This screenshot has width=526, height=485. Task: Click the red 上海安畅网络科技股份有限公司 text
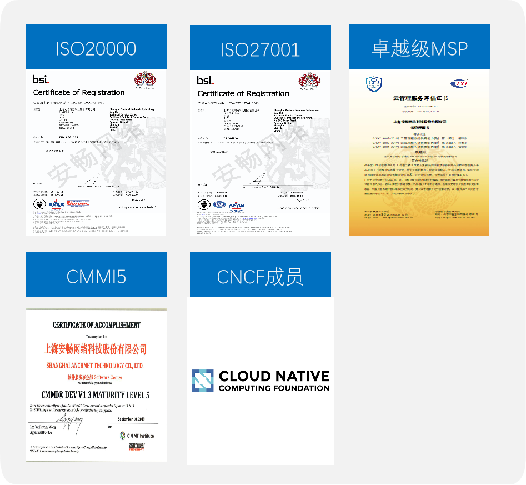pos(96,349)
